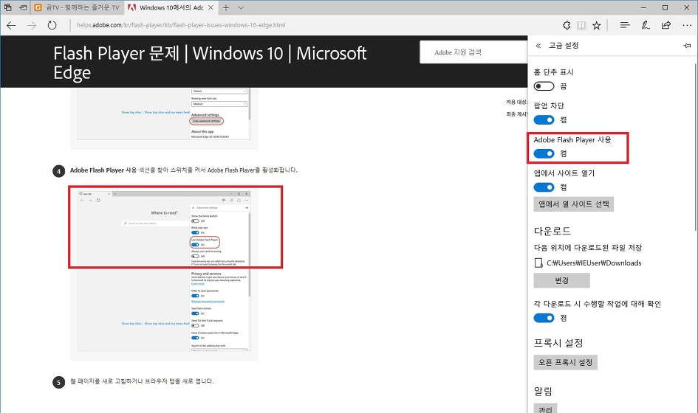Switch to the 곰TV tab

[x=77, y=7]
